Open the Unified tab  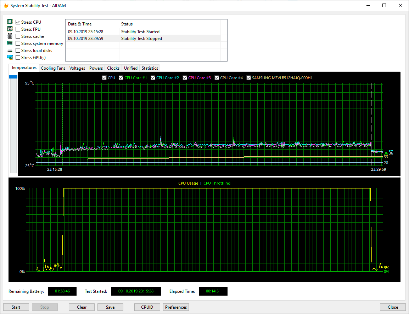(131, 68)
